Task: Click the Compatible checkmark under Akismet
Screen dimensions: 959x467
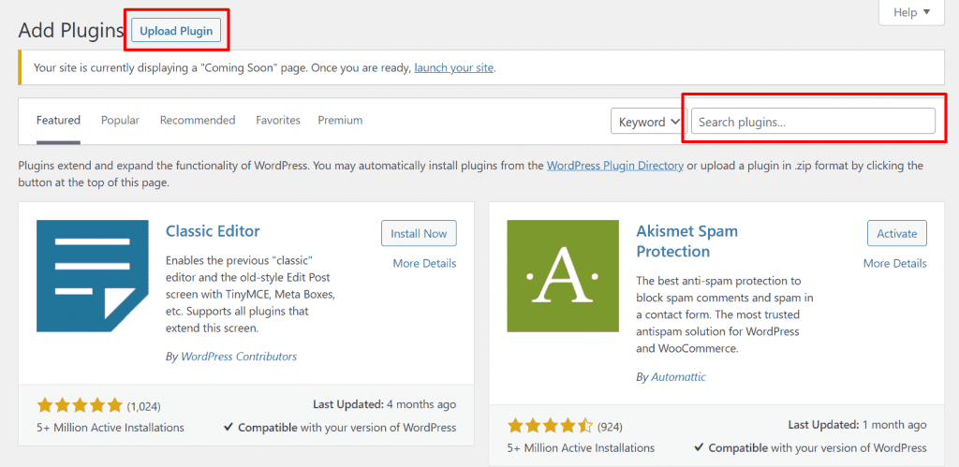Action: [x=699, y=448]
